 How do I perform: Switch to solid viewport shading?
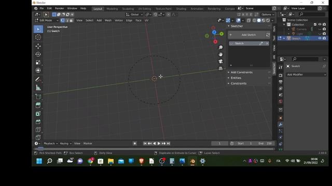[x=259, y=21]
